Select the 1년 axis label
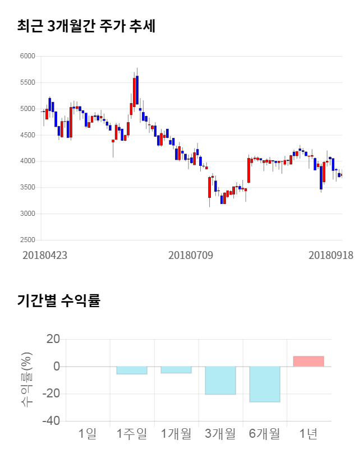 [309, 433]
